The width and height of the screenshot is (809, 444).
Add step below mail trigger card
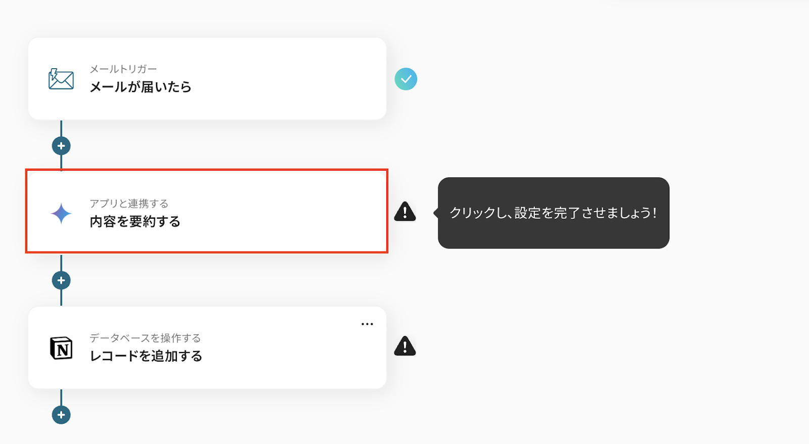(61, 146)
